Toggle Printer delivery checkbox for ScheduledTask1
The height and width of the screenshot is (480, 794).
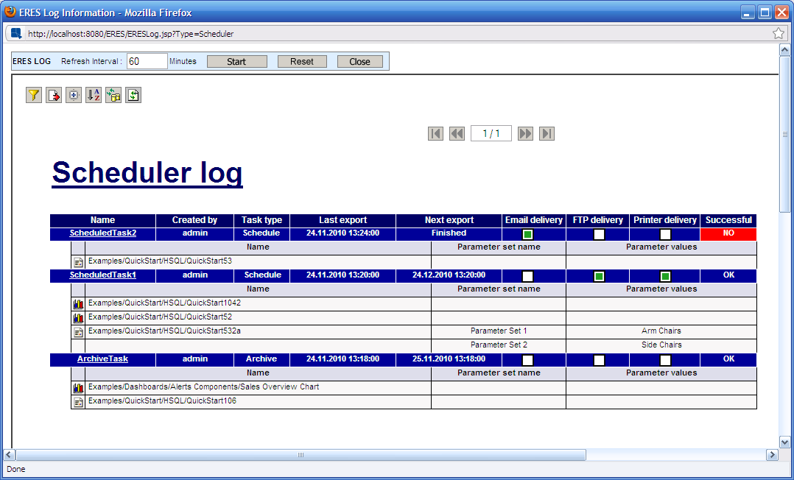coord(665,277)
